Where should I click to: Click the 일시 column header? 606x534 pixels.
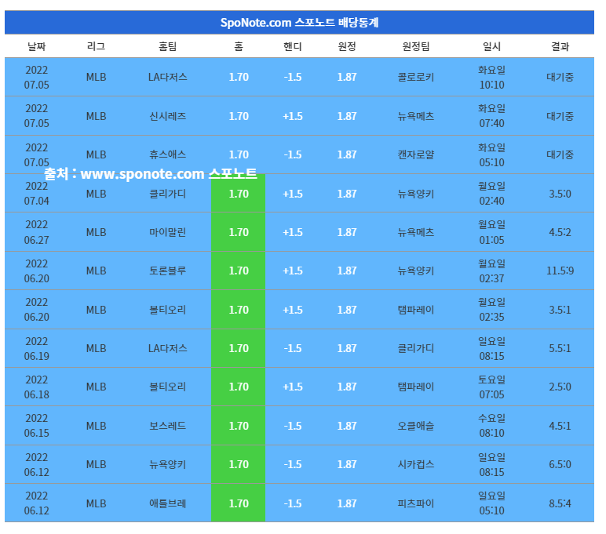tap(491, 46)
